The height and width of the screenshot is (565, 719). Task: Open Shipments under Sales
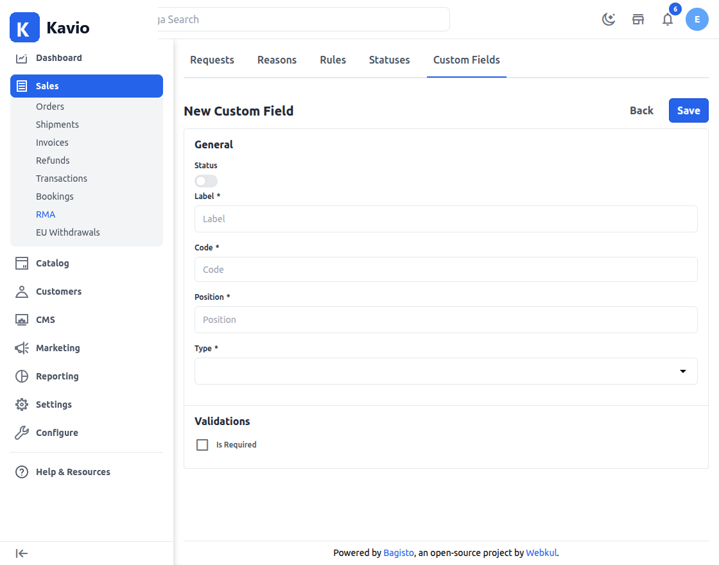coord(57,125)
